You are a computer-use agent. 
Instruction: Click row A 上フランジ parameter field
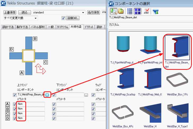pyautogui.click(x=31, y=104)
